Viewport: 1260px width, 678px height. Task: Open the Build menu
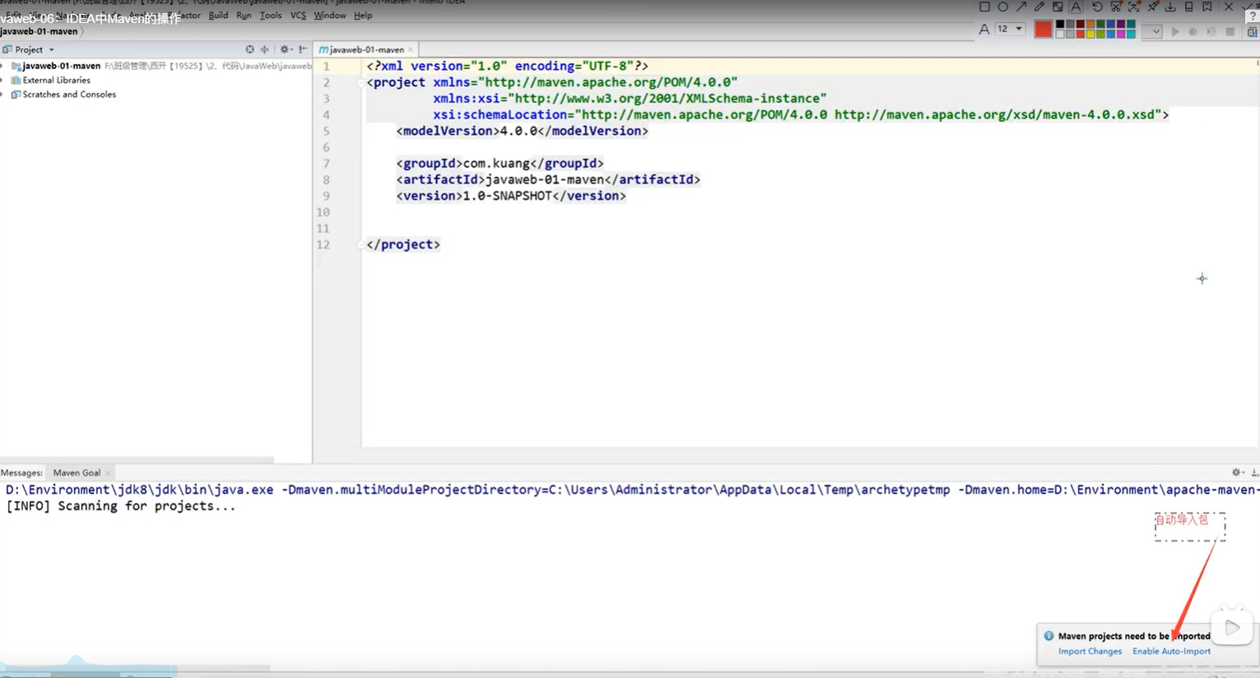218,15
